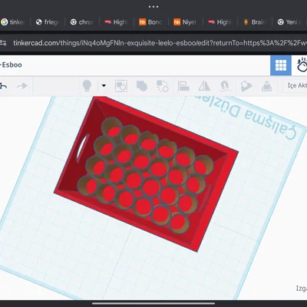Click the Esboo design name title

click(11, 64)
